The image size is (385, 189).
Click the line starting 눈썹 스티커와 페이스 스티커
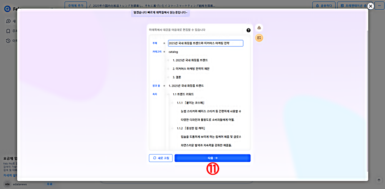click(x=211, y=111)
